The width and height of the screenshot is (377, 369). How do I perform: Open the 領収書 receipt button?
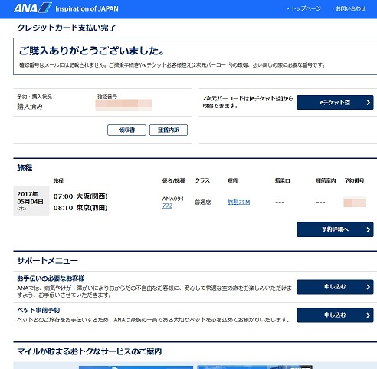pos(126,130)
